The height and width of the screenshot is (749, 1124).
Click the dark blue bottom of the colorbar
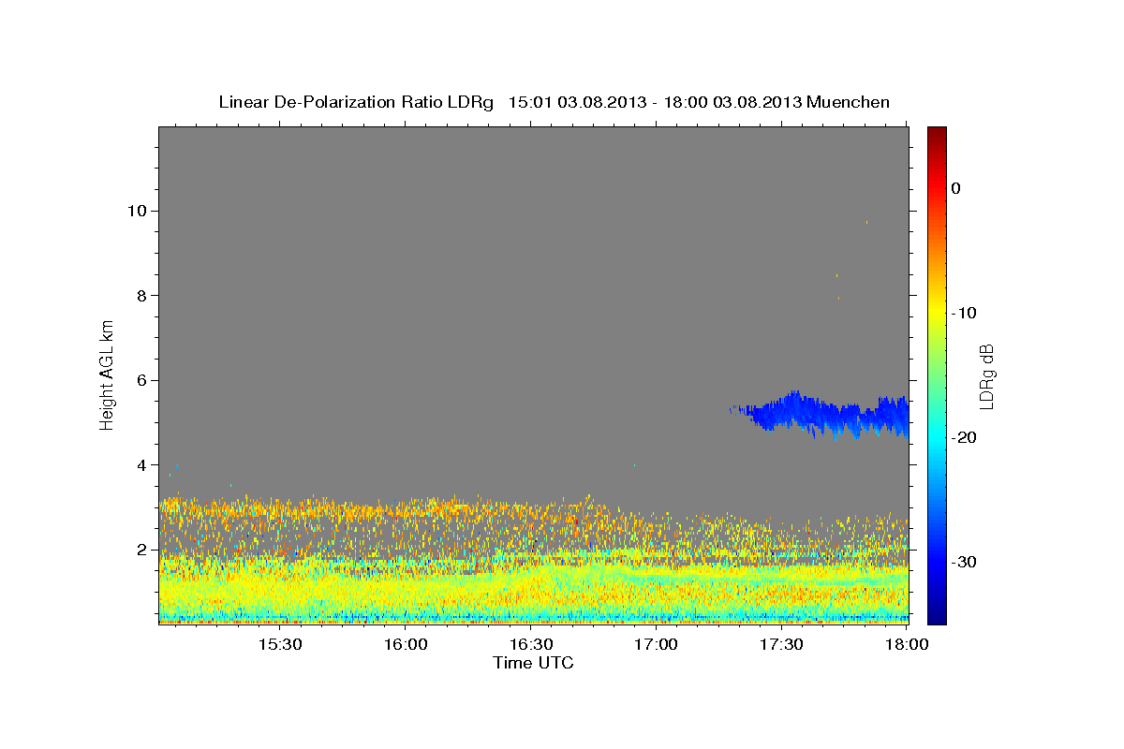pos(937,613)
